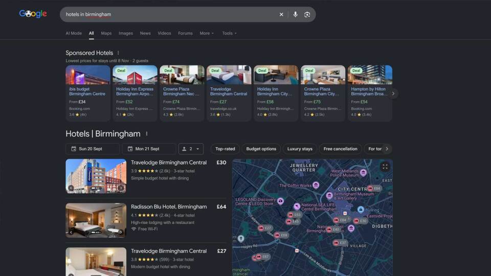Click West Midlands Police Museum marker
This screenshot has height=276, width=491.
(x=363, y=172)
